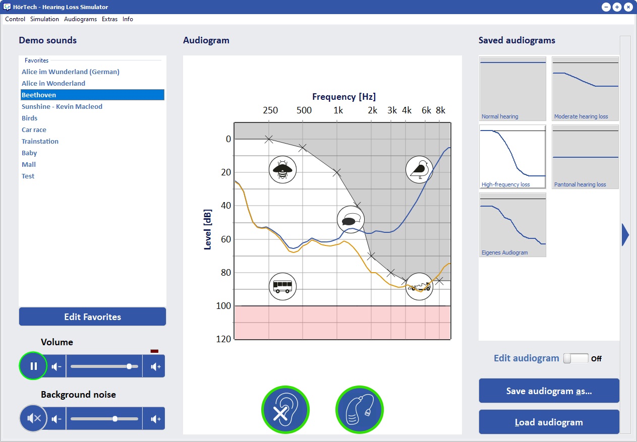
Task: Open the Control menu
Action: tap(15, 19)
